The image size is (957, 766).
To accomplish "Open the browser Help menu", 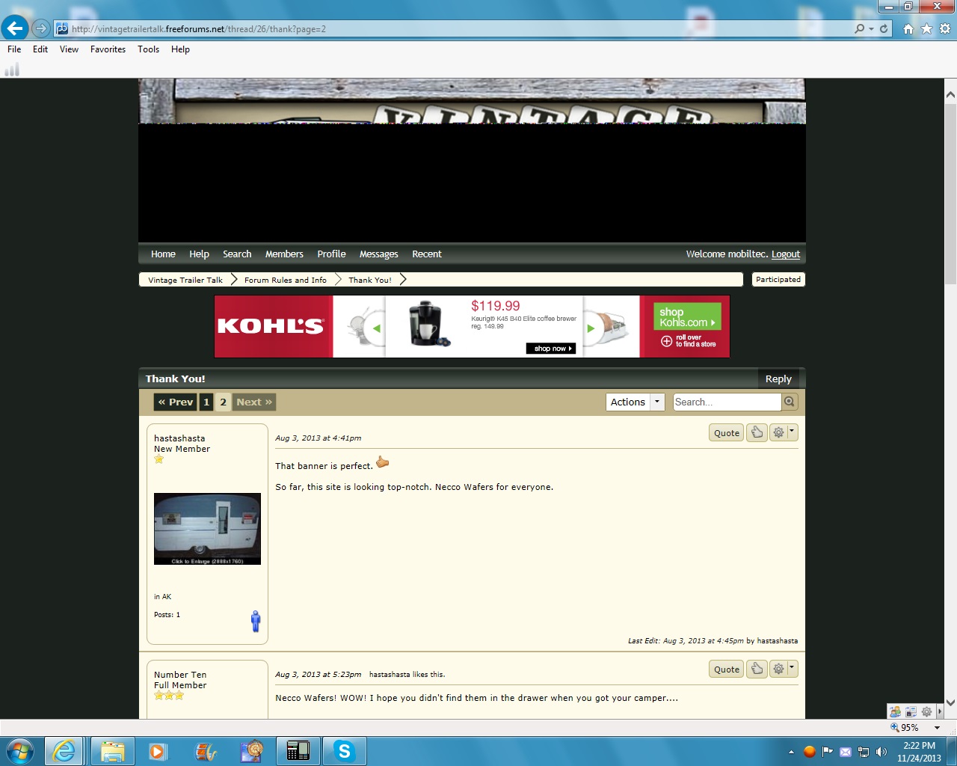I will pos(180,49).
